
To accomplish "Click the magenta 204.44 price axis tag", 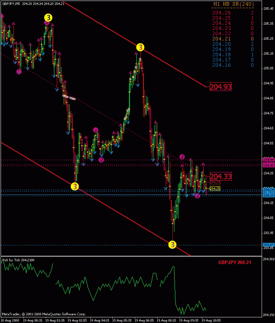I will [x=269, y=160].
